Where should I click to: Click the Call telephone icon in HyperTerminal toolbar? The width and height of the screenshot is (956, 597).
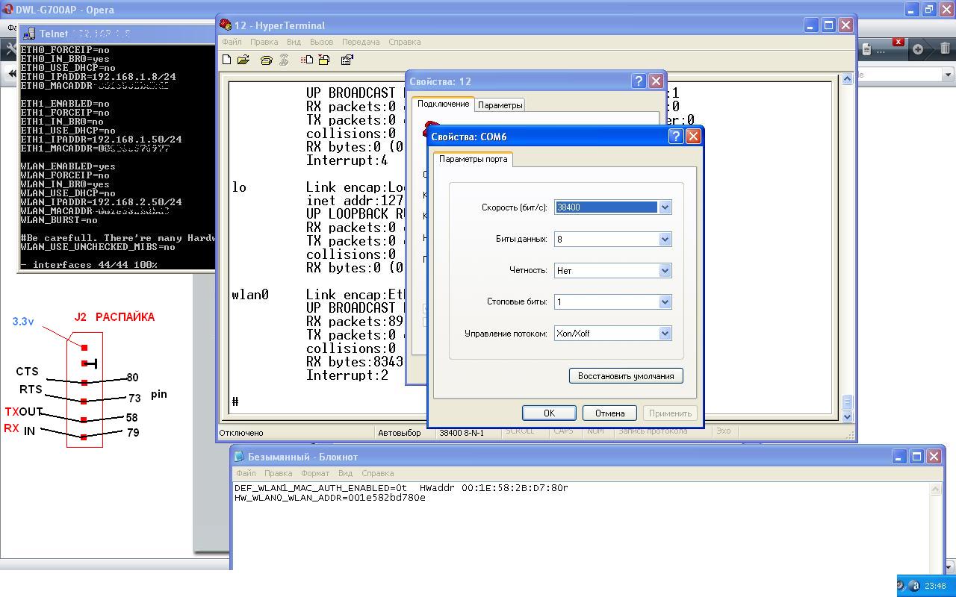[x=266, y=60]
